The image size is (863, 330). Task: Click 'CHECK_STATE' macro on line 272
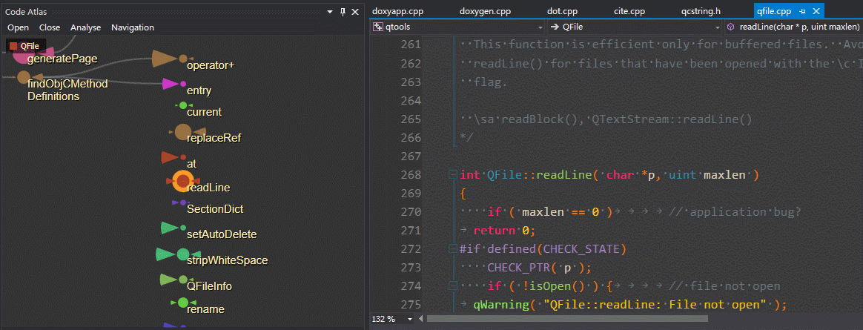(x=582, y=249)
